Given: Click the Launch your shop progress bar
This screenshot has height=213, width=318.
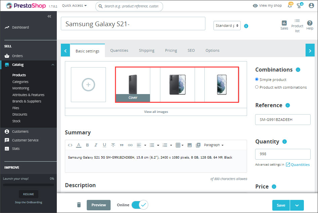Looking at the screenshot, I should (28, 185).
